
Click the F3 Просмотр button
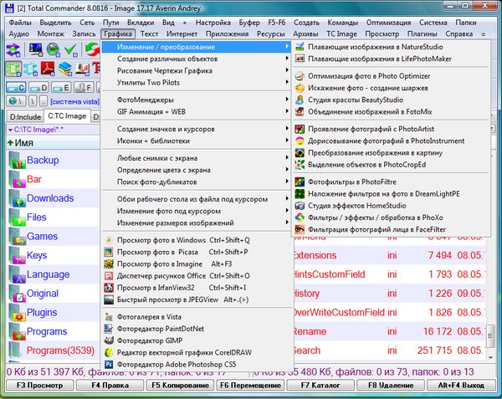pos(39,386)
